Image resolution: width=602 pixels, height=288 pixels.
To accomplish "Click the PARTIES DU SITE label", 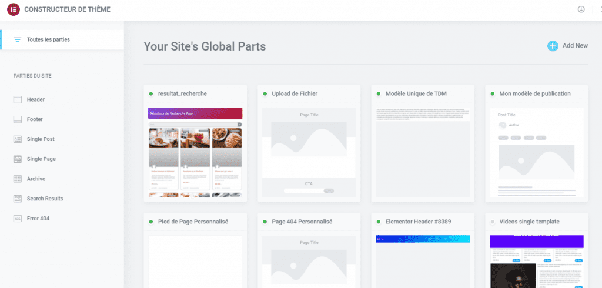I will point(32,76).
